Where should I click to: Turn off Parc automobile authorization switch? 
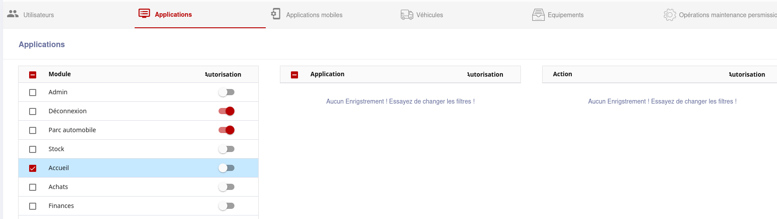coord(226,130)
